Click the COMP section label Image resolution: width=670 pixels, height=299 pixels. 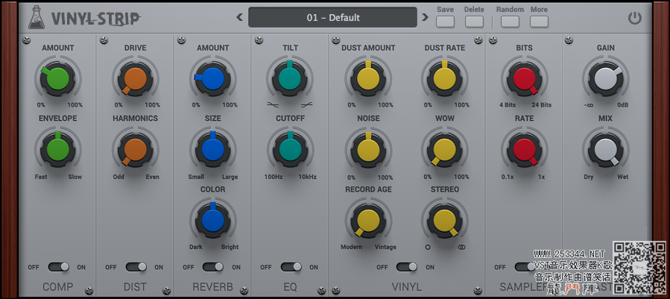click(57, 286)
